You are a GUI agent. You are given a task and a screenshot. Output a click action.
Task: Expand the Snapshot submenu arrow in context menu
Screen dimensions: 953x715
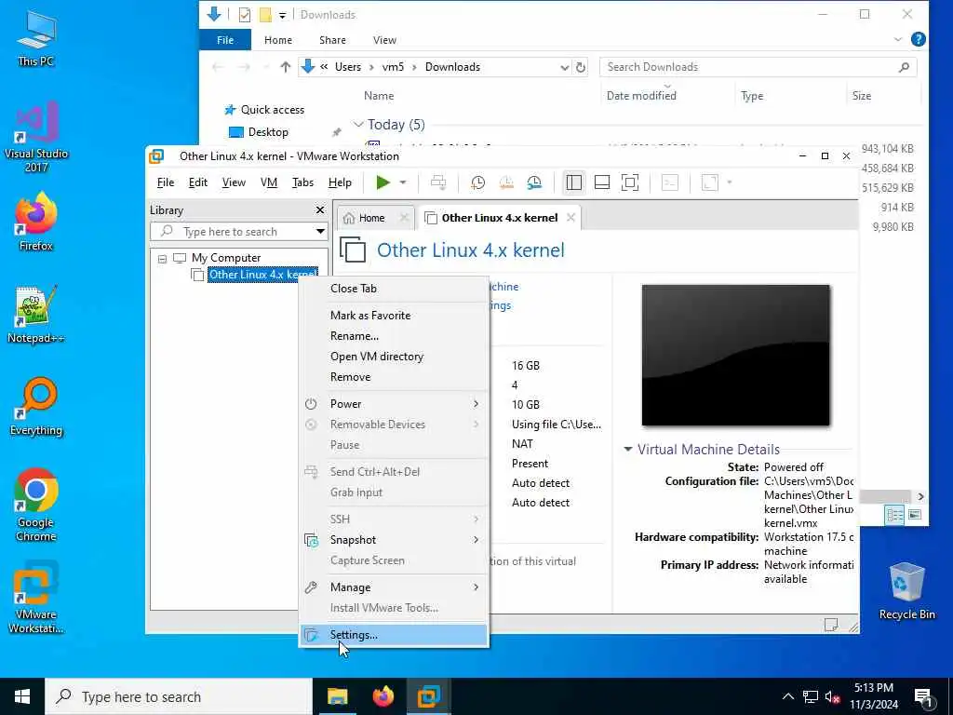[x=476, y=540]
